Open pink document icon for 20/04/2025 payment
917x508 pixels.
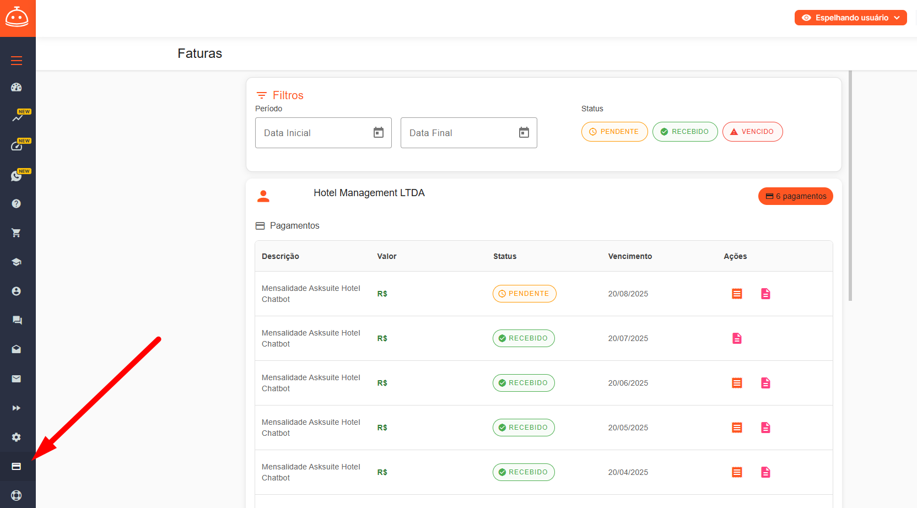tap(765, 472)
